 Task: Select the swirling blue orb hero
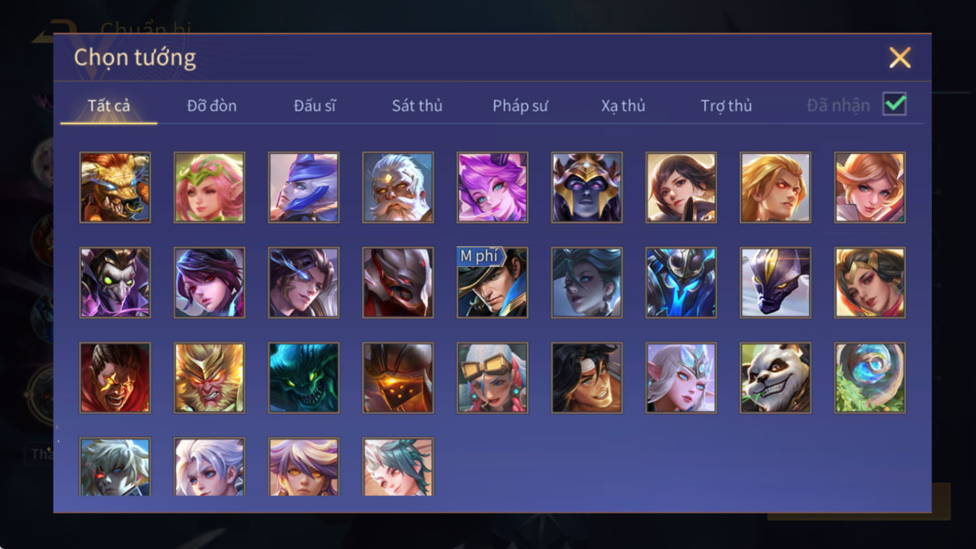[x=870, y=378]
